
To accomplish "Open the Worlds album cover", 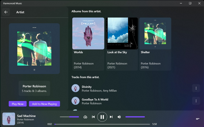I will coord(88,33).
